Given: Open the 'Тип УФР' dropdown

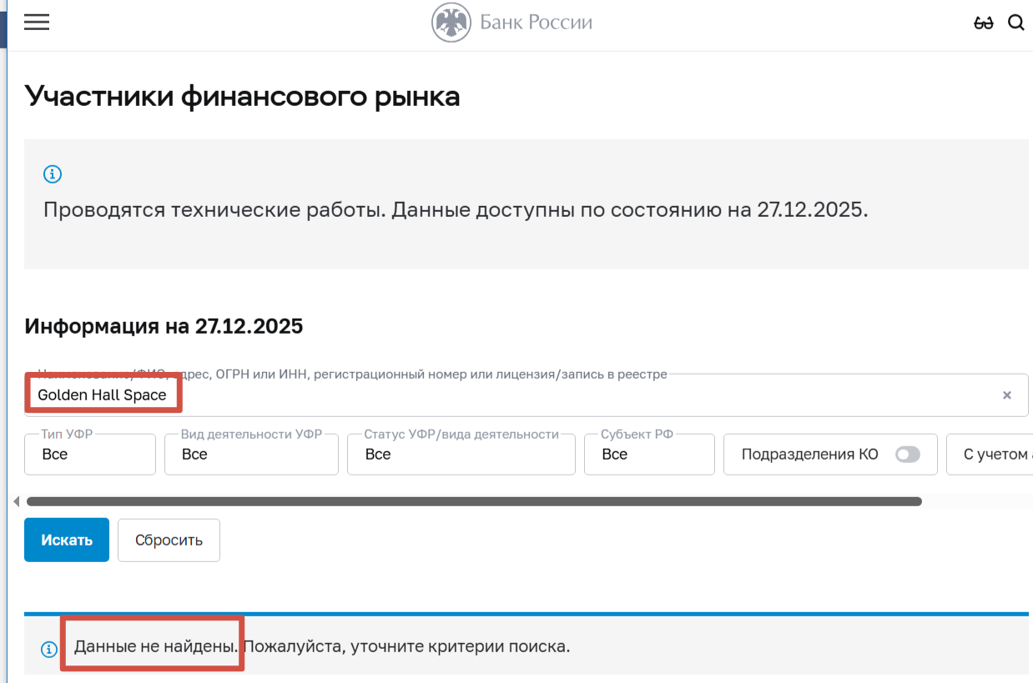Looking at the screenshot, I should 90,454.
